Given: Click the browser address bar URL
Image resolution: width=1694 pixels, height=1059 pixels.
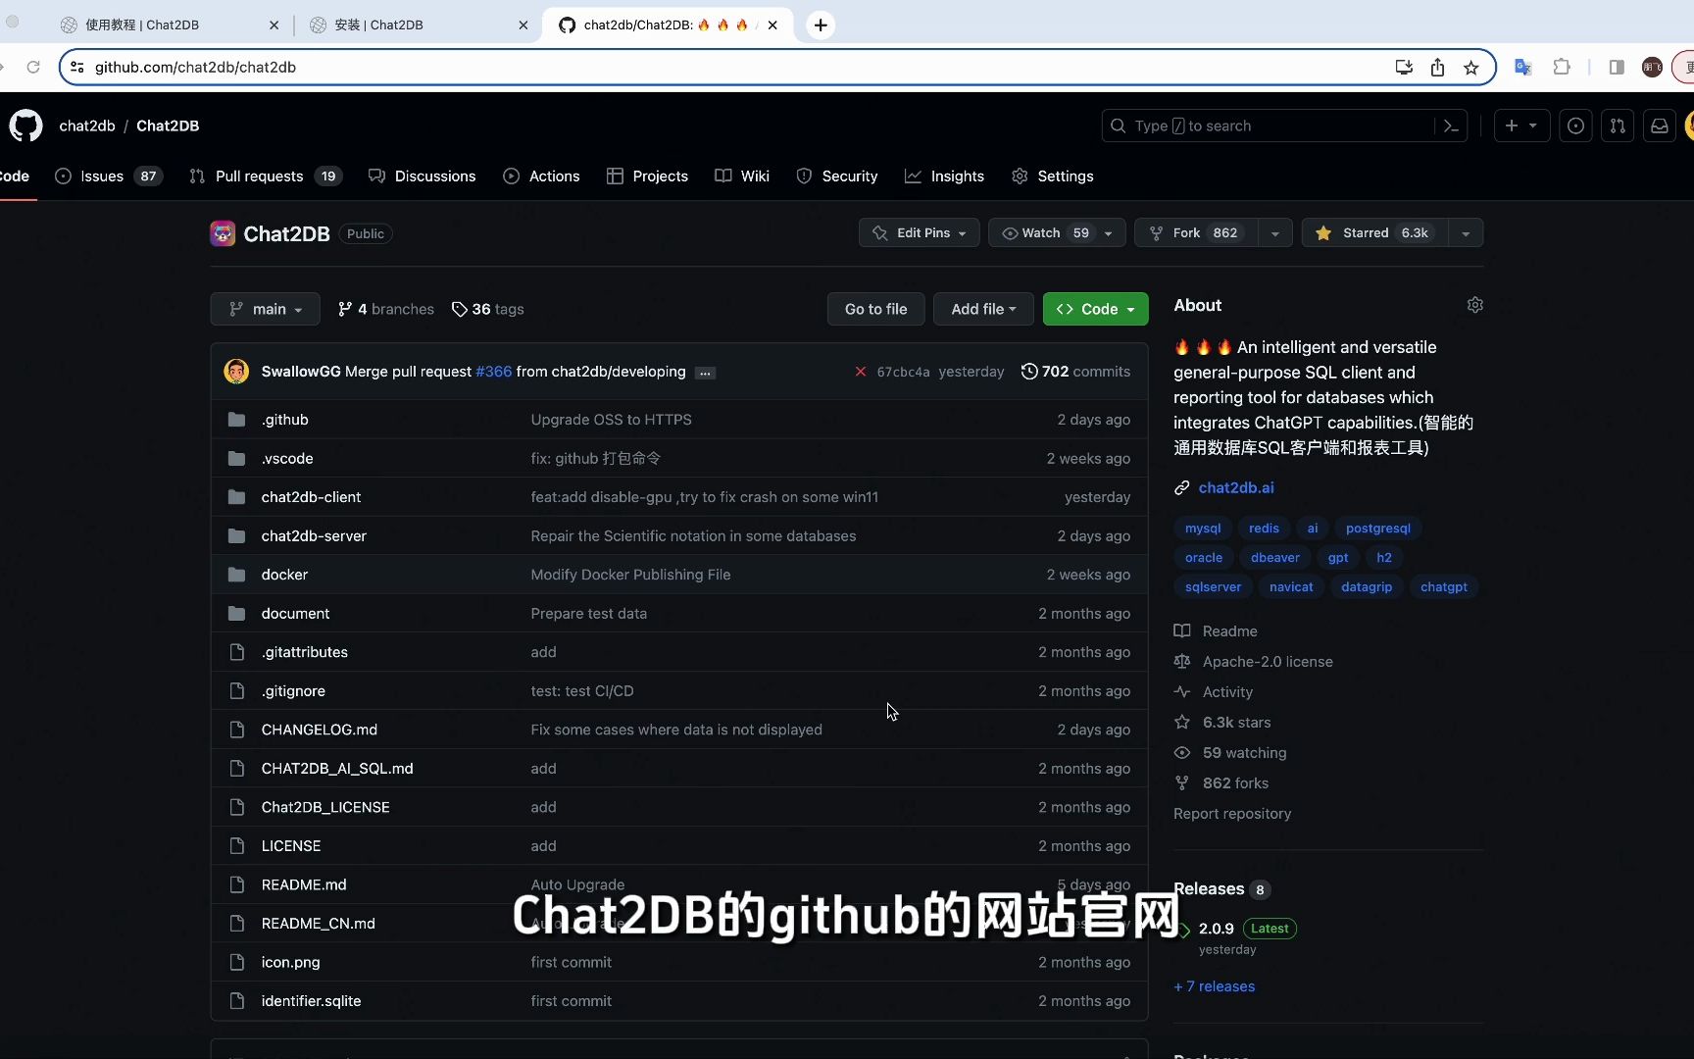Looking at the screenshot, I should (x=195, y=67).
